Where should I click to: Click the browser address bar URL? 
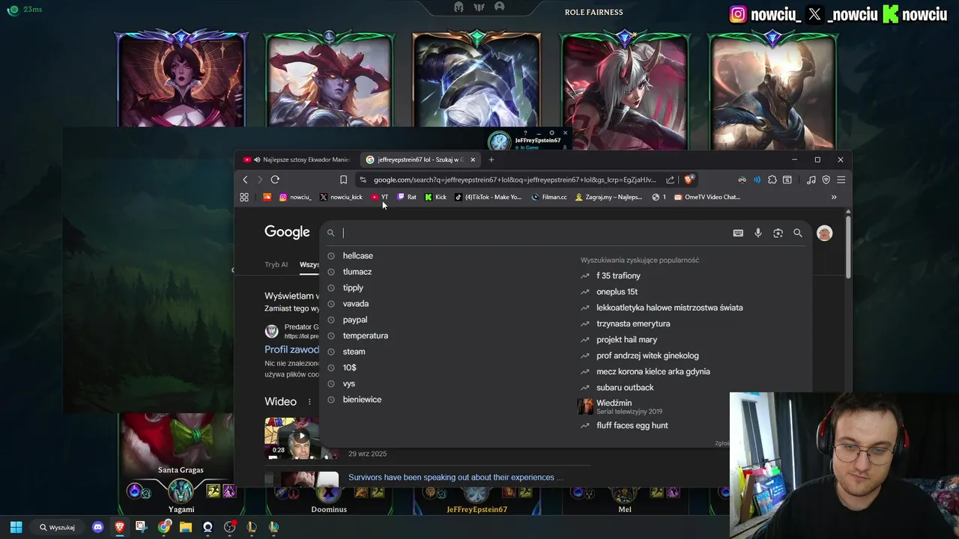[x=515, y=180]
